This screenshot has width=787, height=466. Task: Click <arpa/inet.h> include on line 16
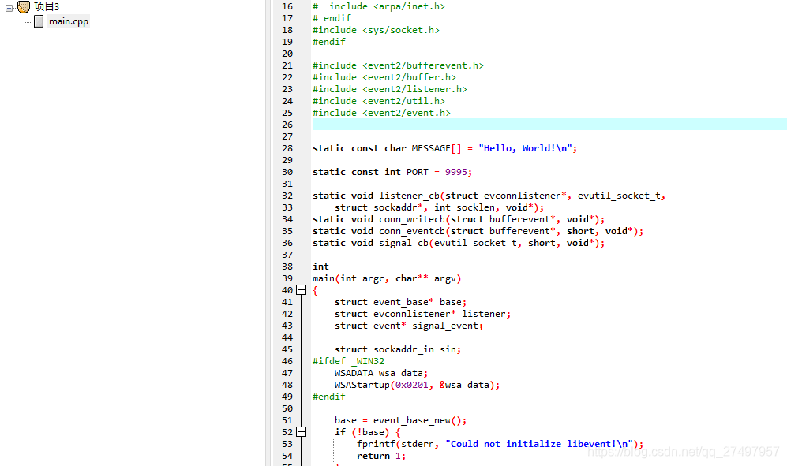pyautogui.click(x=409, y=6)
